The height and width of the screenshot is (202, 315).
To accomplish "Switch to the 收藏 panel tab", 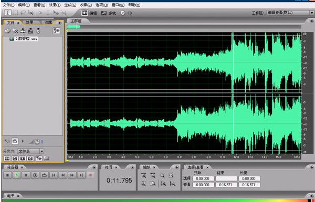I will pyautogui.click(x=48, y=23).
